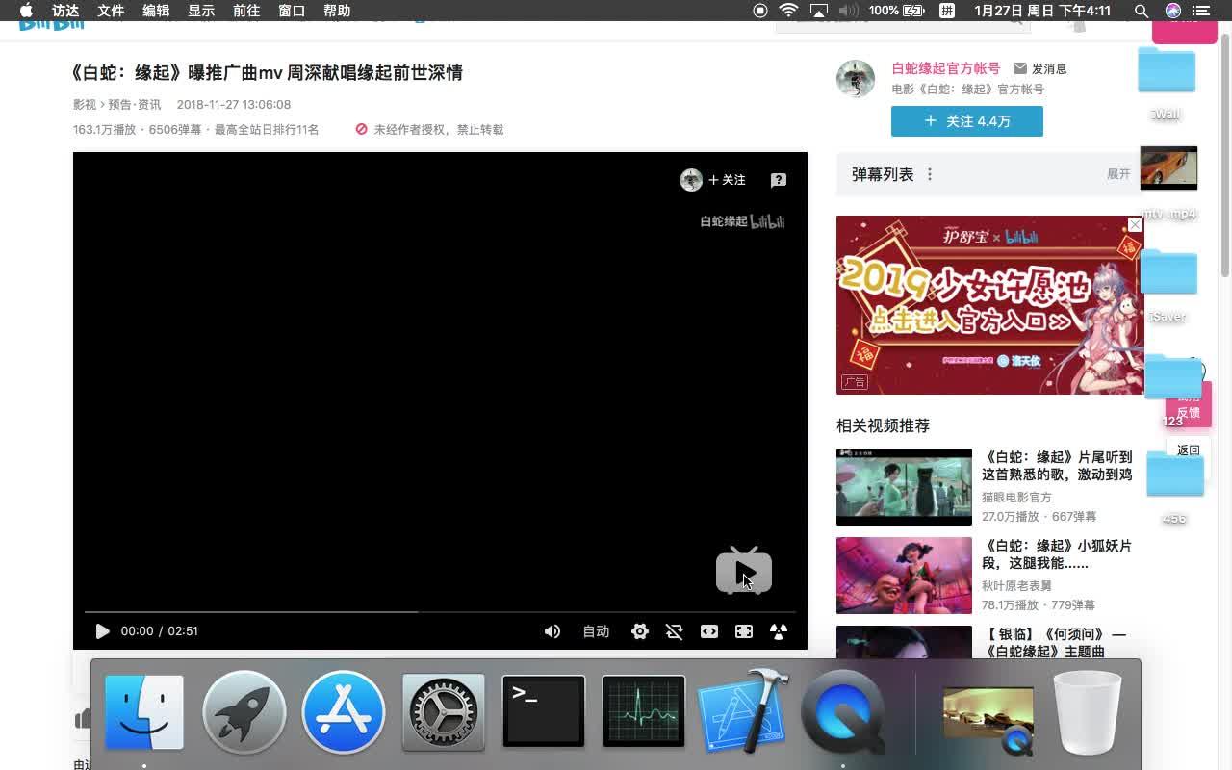Screen dimensions: 1232x770
Task: Open Xcode from the Dock
Action: (x=743, y=710)
